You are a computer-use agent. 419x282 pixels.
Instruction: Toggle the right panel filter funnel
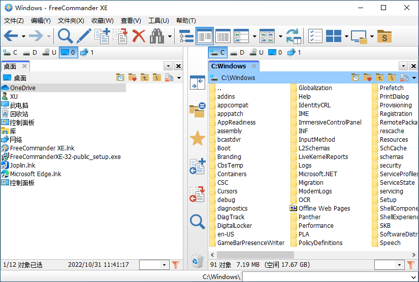(411, 265)
